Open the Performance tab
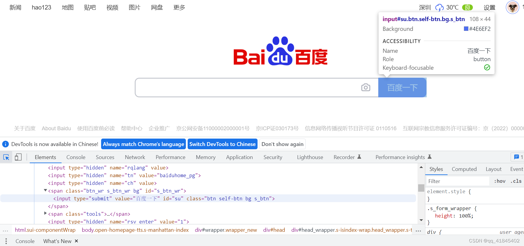Image resolution: width=524 pixels, height=246 pixels. click(170, 157)
